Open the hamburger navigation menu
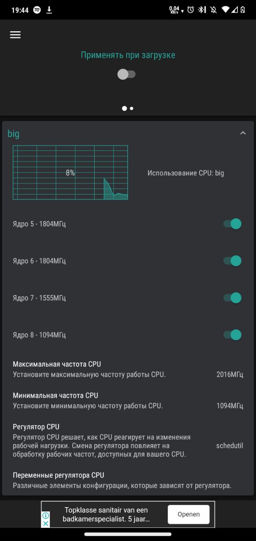256x541 pixels. 15,35
